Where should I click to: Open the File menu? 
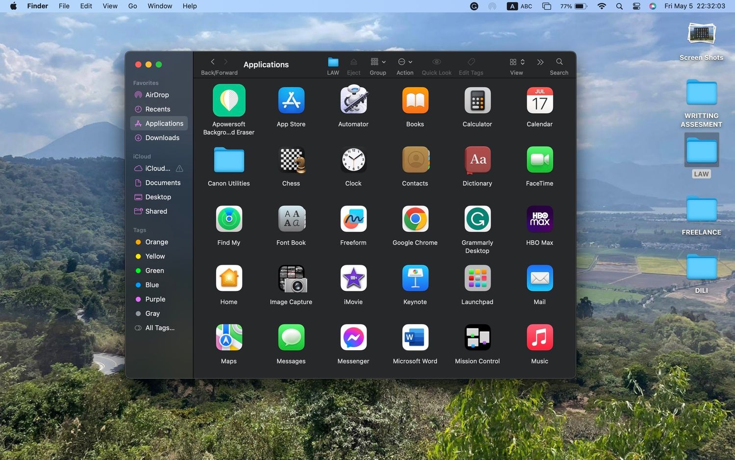pyautogui.click(x=64, y=6)
